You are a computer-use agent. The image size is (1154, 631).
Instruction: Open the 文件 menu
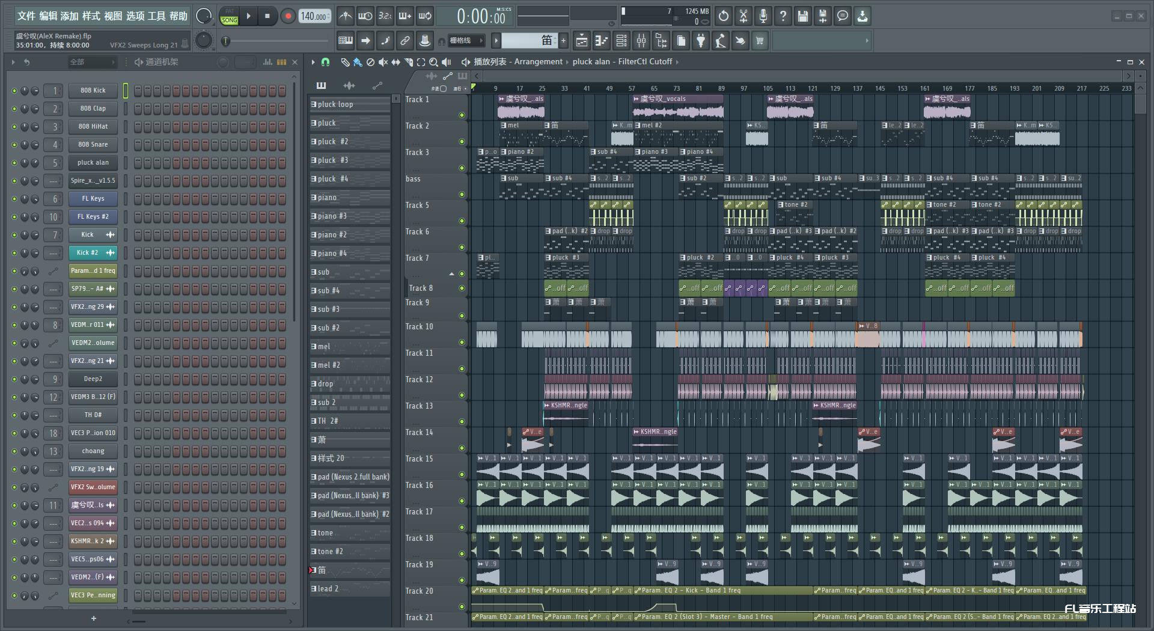pyautogui.click(x=26, y=16)
